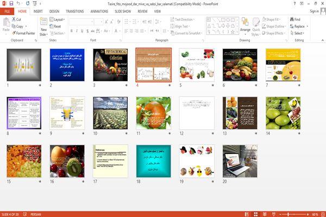This screenshot has height=217, width=326.
Task: Click Reading View status bar icon
Action: [265, 214]
